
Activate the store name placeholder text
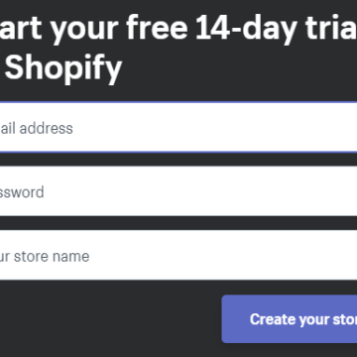tap(45, 256)
